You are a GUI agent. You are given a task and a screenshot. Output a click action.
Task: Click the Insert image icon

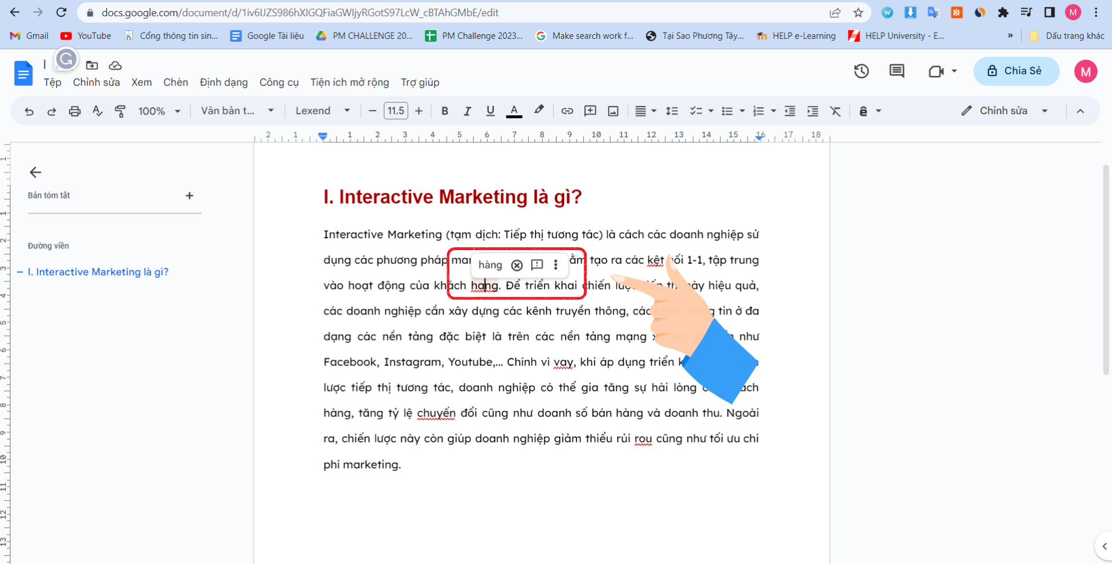(x=613, y=111)
